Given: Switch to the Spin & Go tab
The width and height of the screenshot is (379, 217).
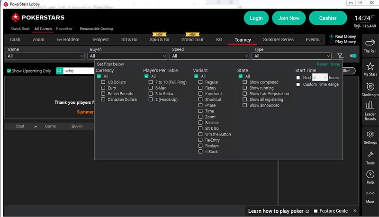Looking at the screenshot, I should pos(159,40).
